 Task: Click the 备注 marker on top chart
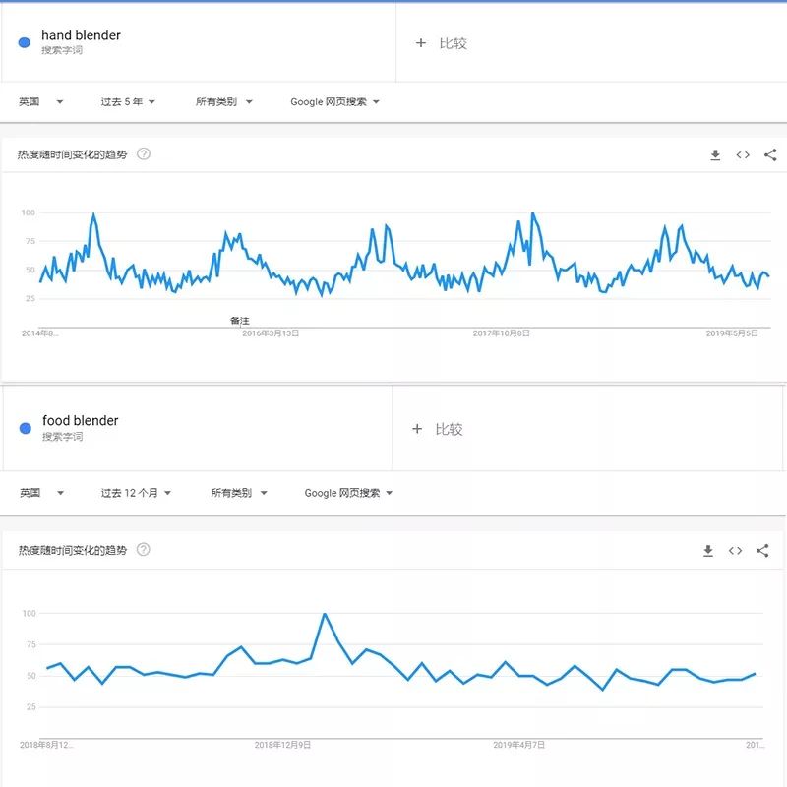point(240,321)
